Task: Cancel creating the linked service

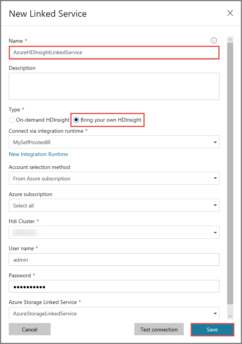Action: 29,329
